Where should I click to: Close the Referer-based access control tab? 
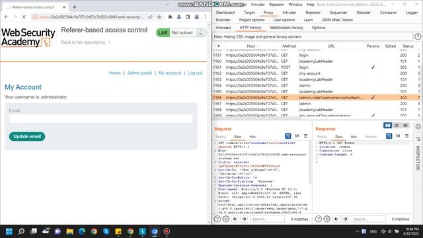[x=64, y=7]
